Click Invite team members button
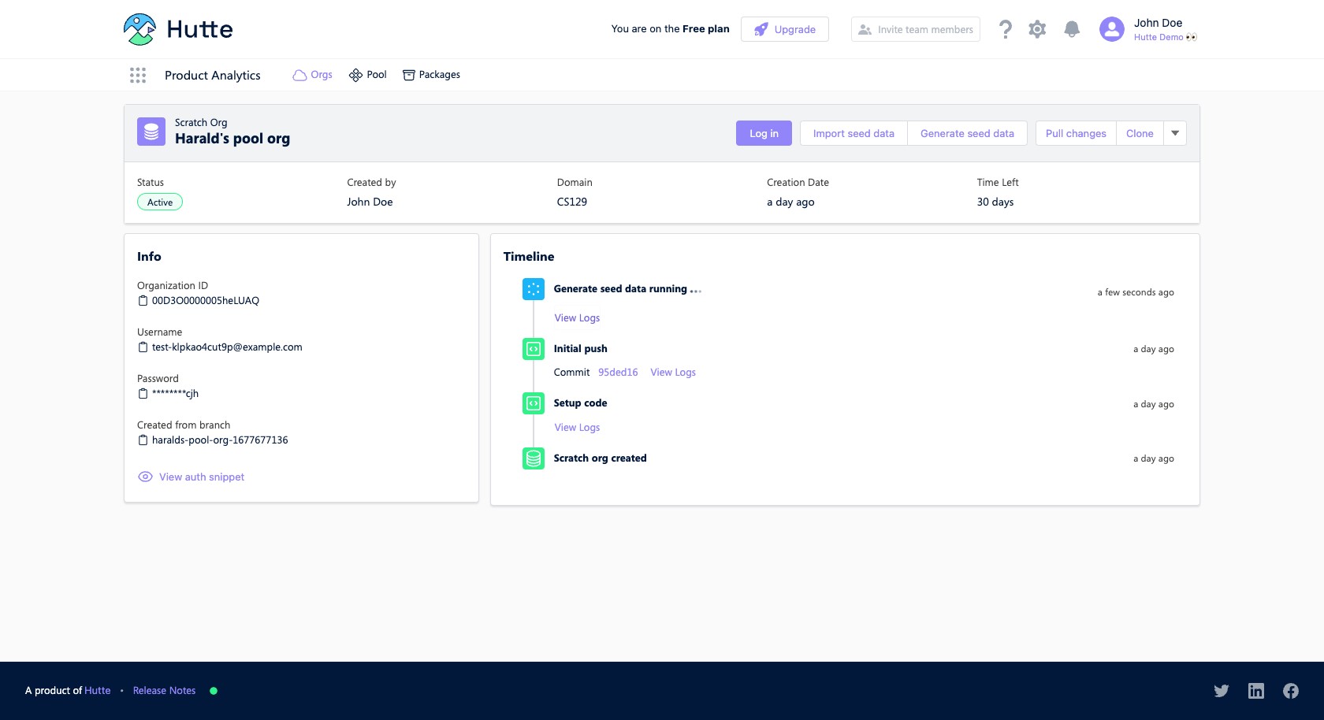 (x=916, y=29)
